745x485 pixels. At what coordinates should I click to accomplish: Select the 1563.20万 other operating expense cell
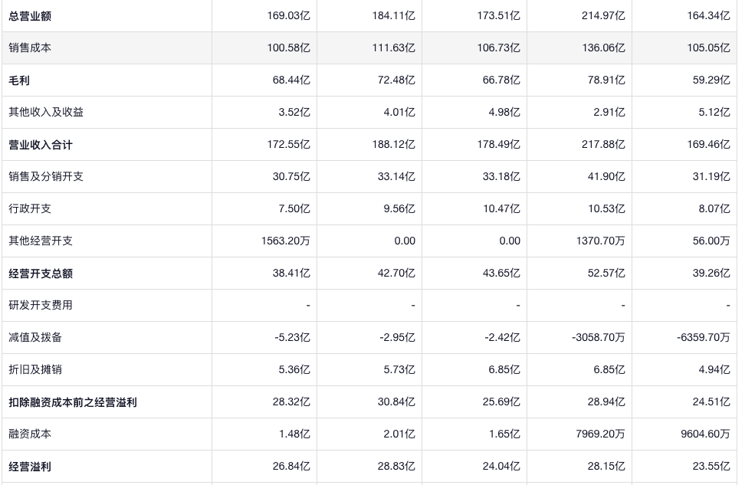click(286, 241)
